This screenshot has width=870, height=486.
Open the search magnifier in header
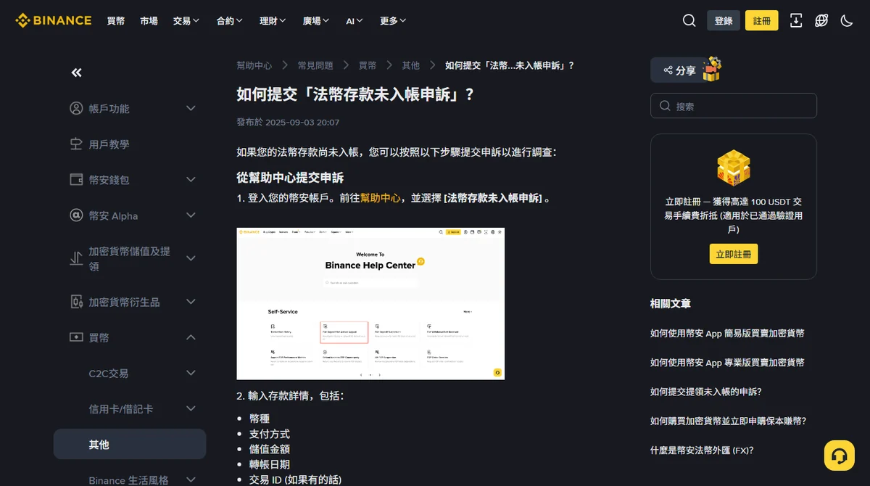[x=689, y=20]
